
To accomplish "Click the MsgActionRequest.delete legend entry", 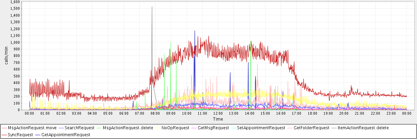I will pos(128,128).
